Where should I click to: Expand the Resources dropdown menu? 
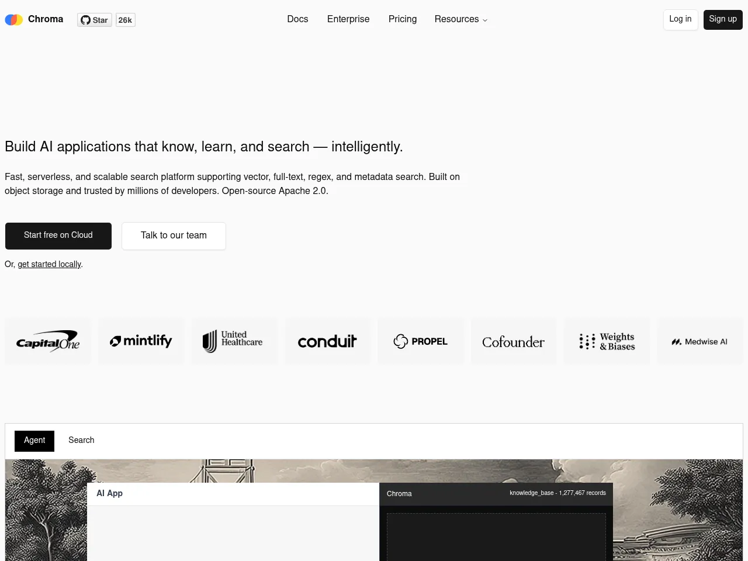coord(460,19)
